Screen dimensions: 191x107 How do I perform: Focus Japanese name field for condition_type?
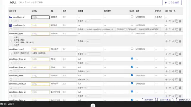pos(40,34)
